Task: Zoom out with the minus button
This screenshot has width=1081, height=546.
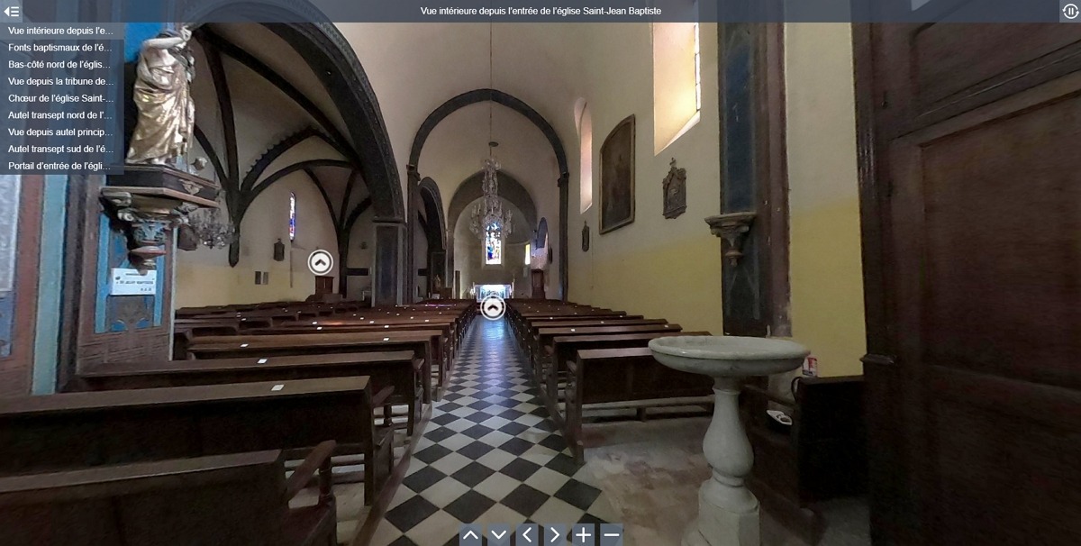Action: [612, 535]
